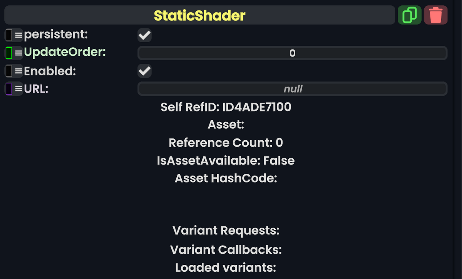Viewport: 462px width, 279px height.
Task: Click the Self RefID ID4ADE7100 text
Action: (x=226, y=107)
